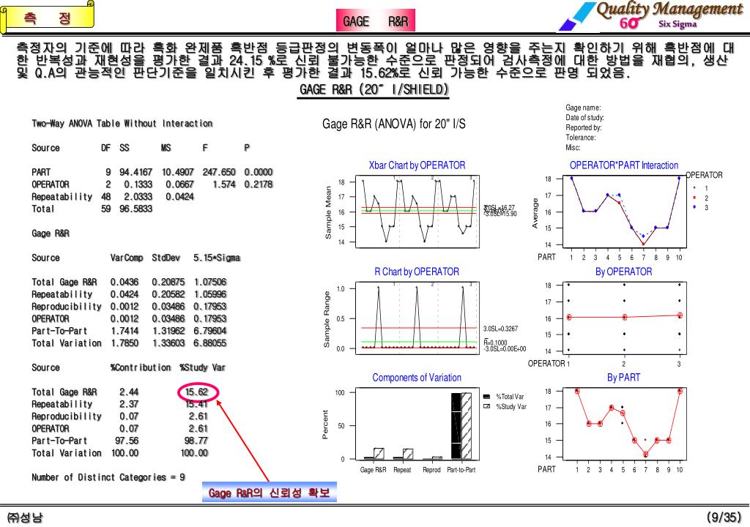Click the Total Gage R&R StdDev value 0.20875
The width and height of the screenshot is (750, 527).
(168, 282)
